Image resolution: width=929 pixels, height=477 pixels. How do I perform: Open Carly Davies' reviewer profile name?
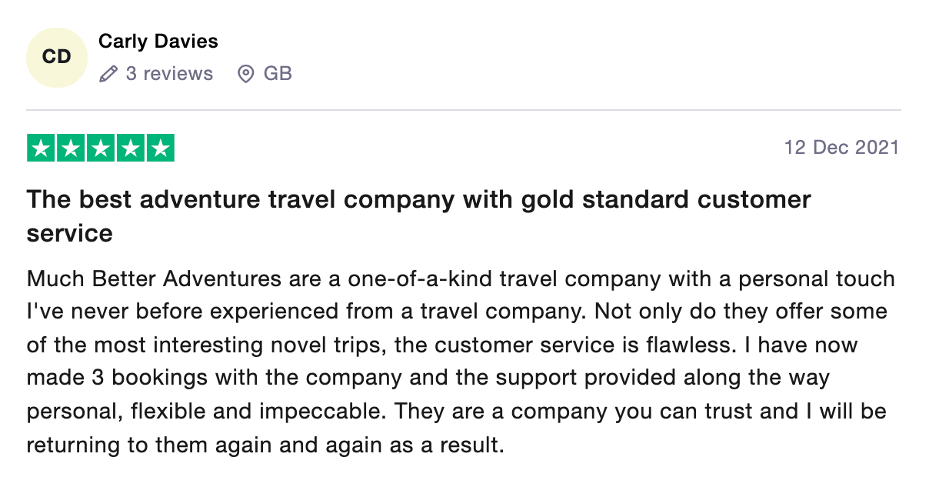coord(158,42)
